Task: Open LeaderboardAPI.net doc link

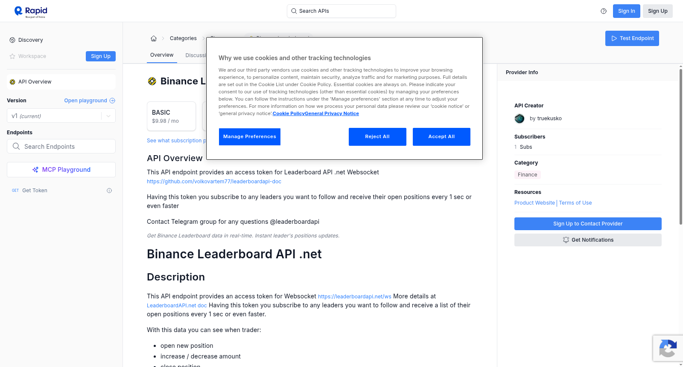Action: (177, 306)
